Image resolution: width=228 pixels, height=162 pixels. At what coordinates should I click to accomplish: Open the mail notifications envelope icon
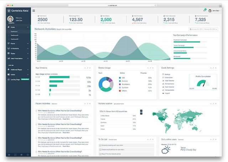204,11
